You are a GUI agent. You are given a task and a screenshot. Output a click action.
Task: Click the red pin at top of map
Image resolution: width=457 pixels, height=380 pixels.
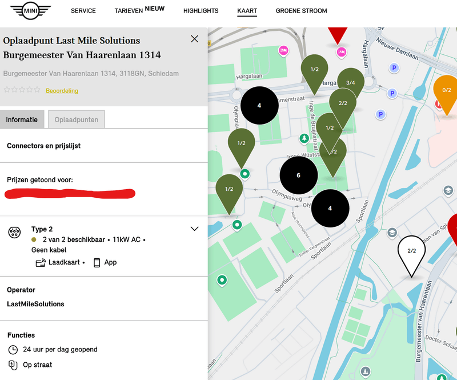(x=338, y=34)
